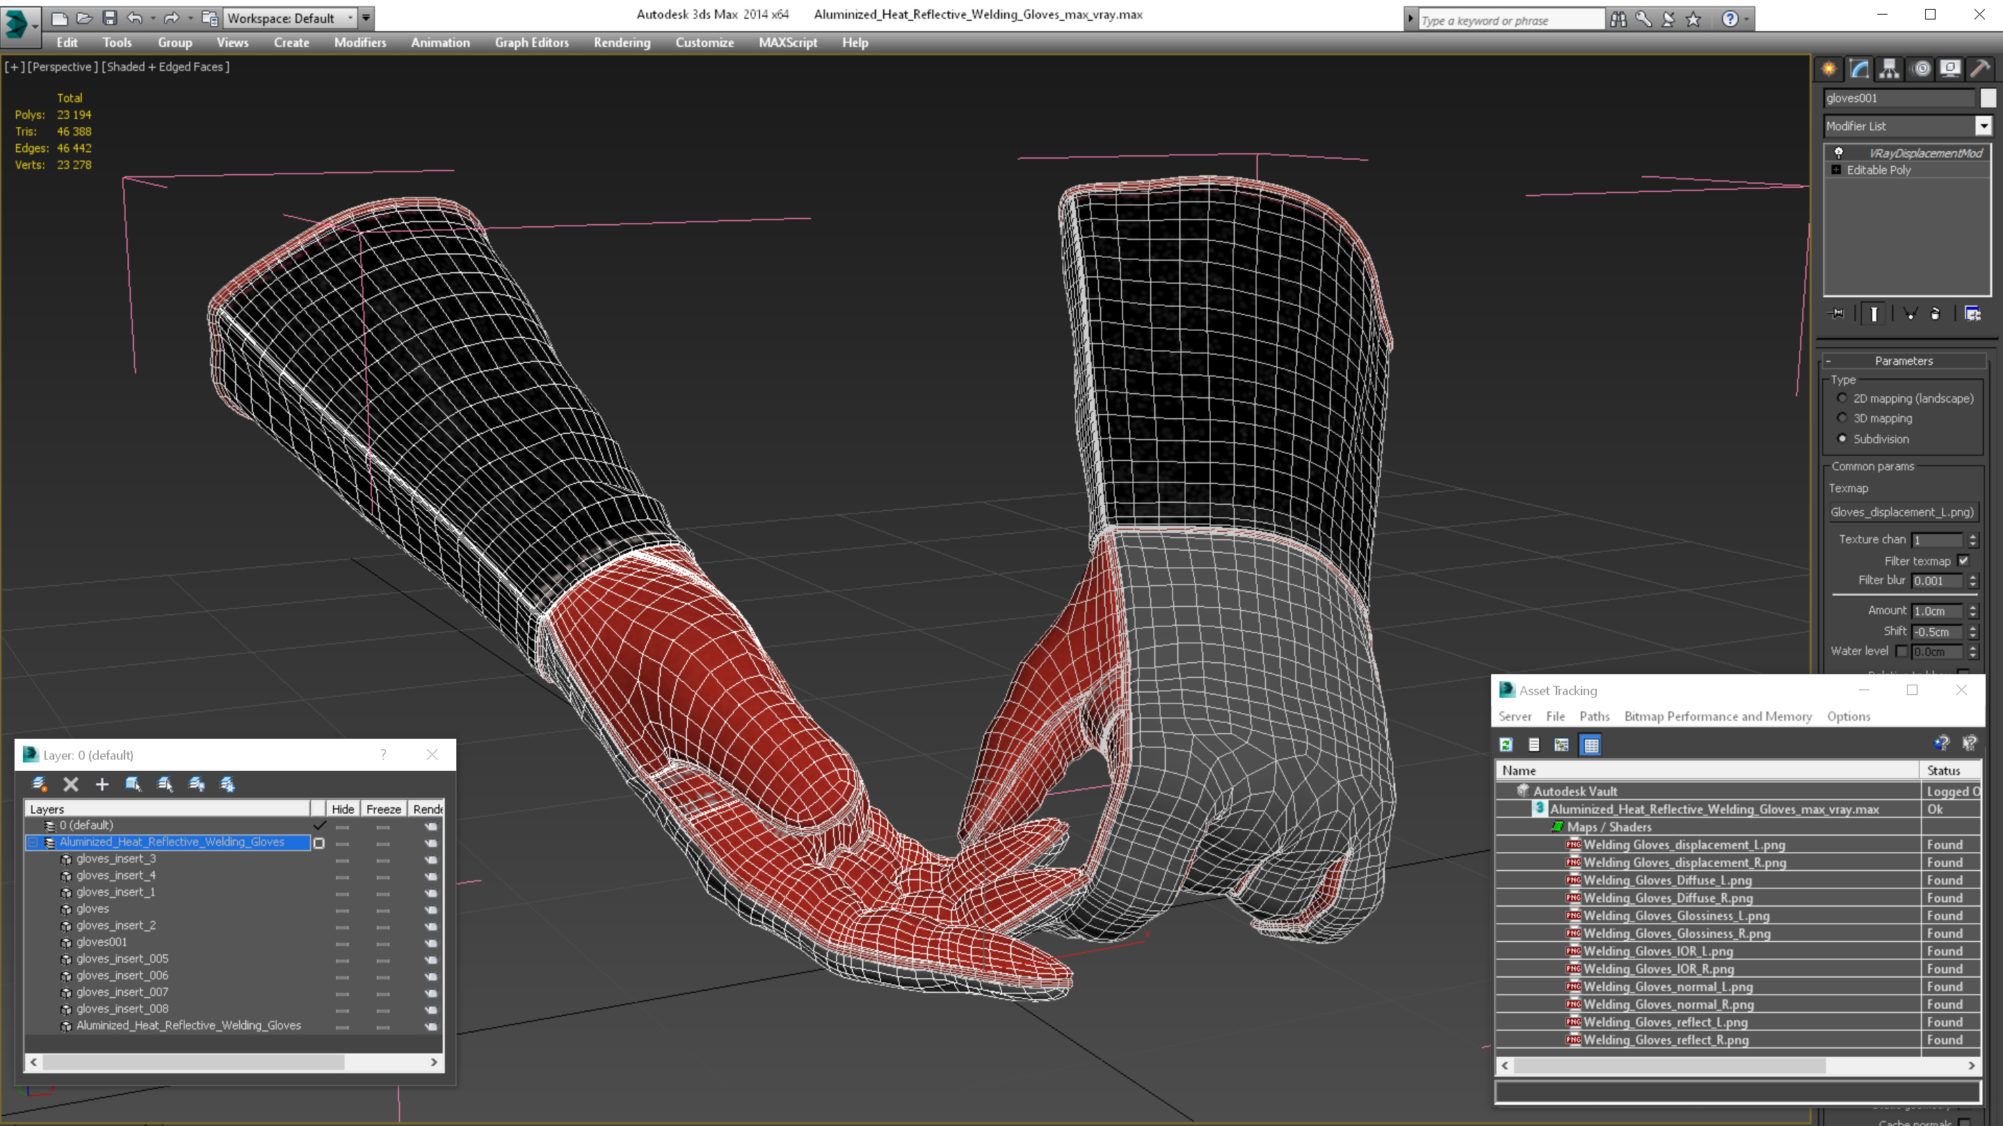Open the Motion command panel tab
2003x1126 pixels.
point(1920,70)
